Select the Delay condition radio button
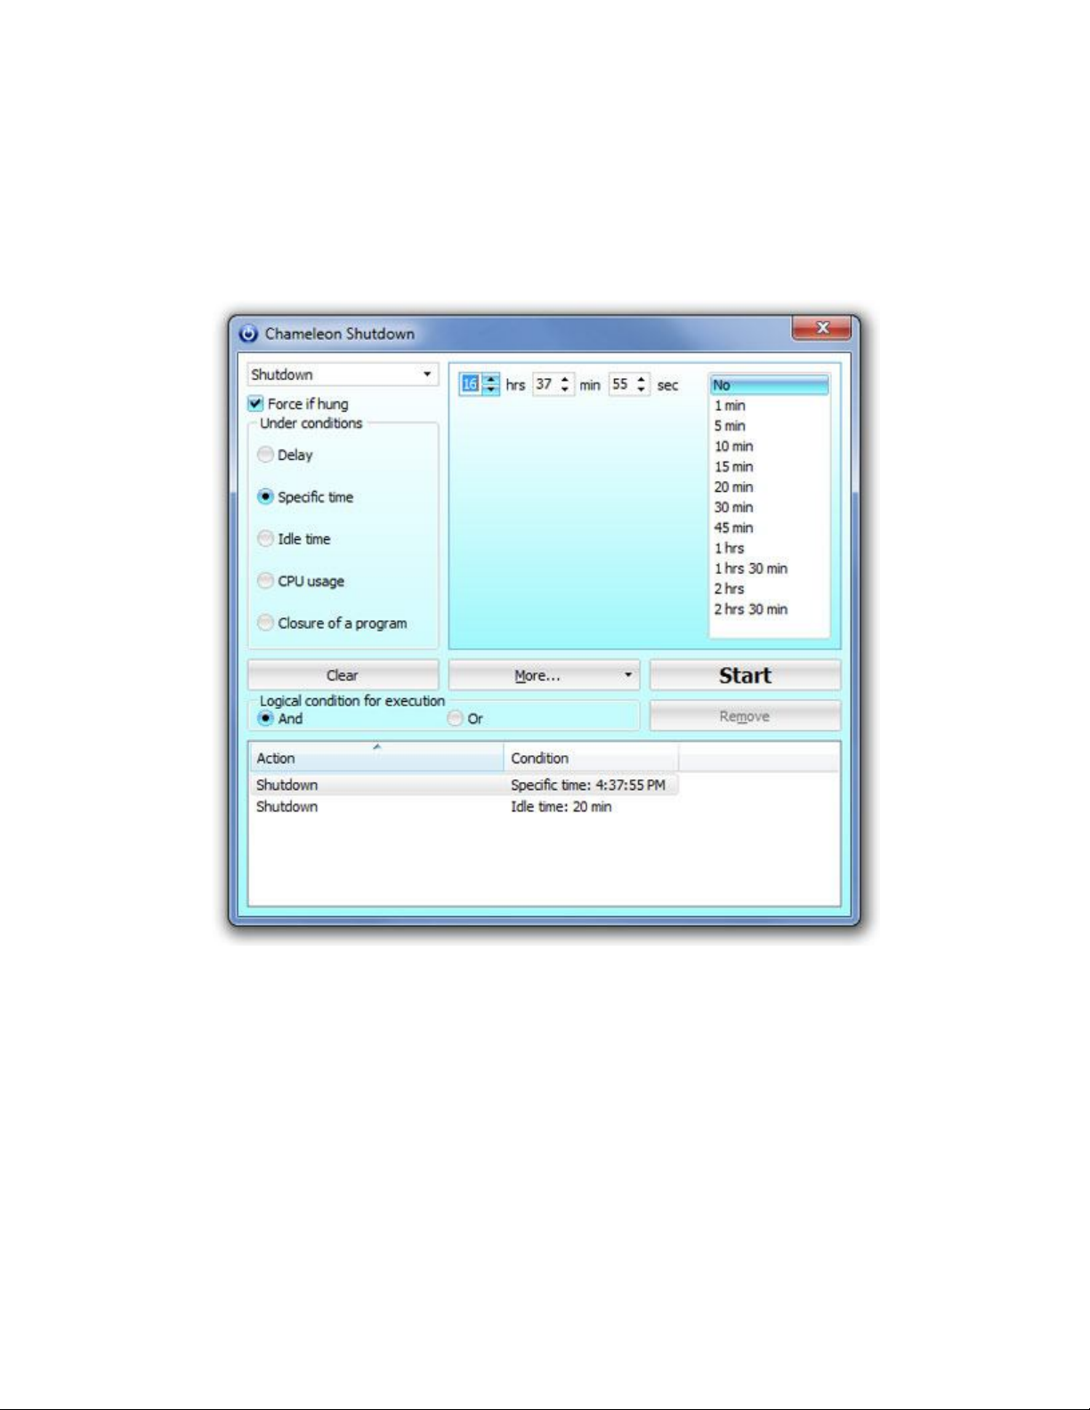This screenshot has width=1090, height=1410. pos(265,455)
